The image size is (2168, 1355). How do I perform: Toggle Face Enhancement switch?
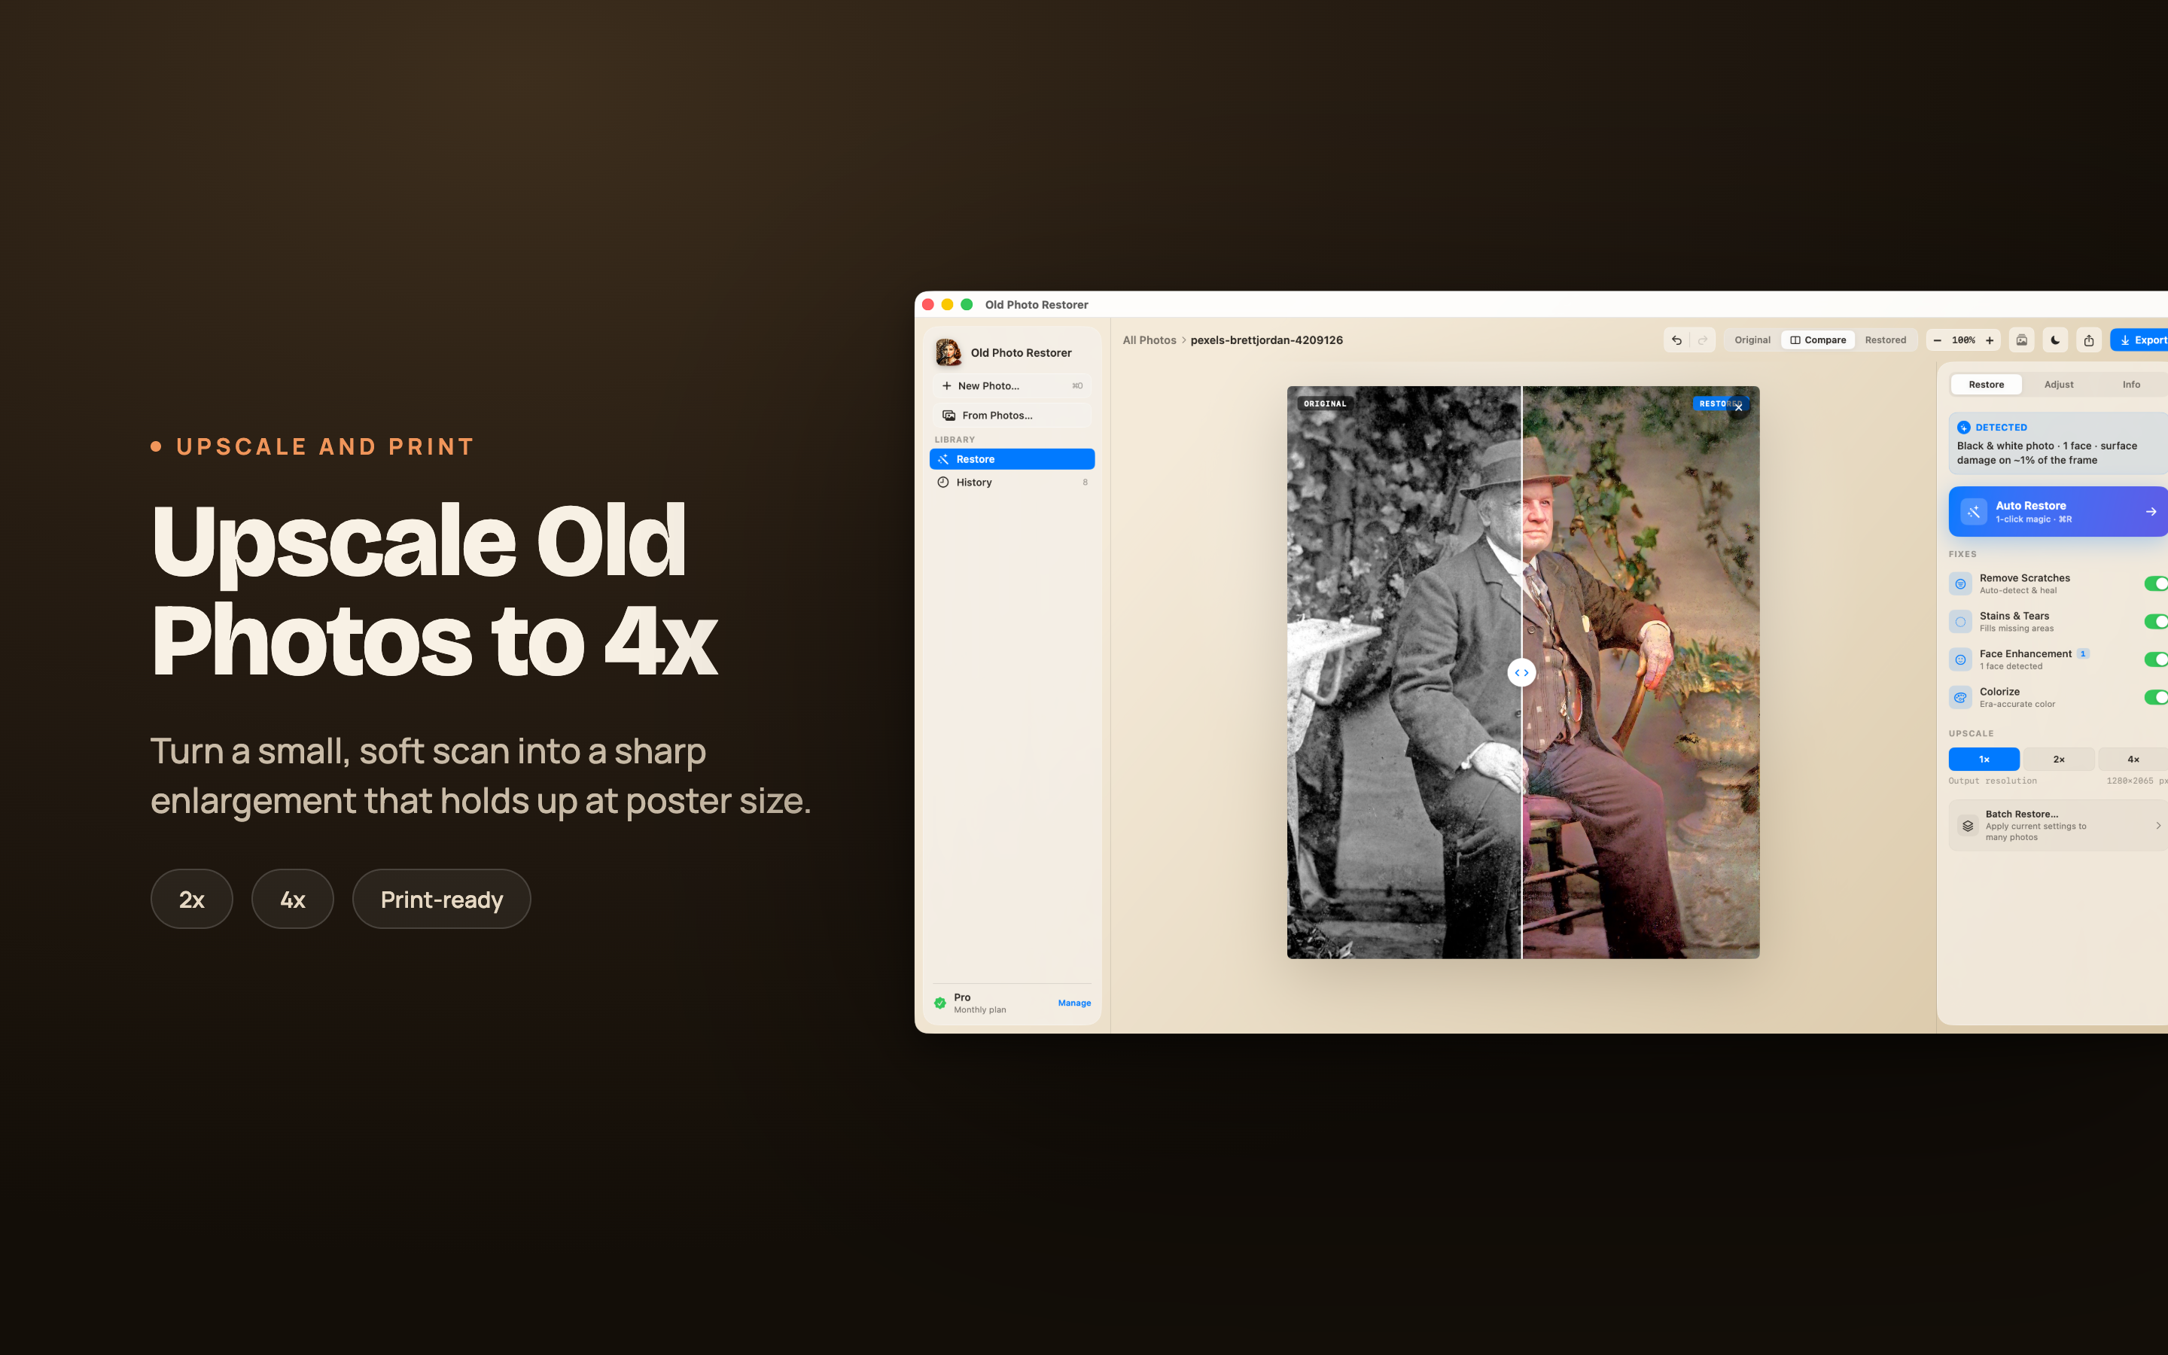(2155, 659)
